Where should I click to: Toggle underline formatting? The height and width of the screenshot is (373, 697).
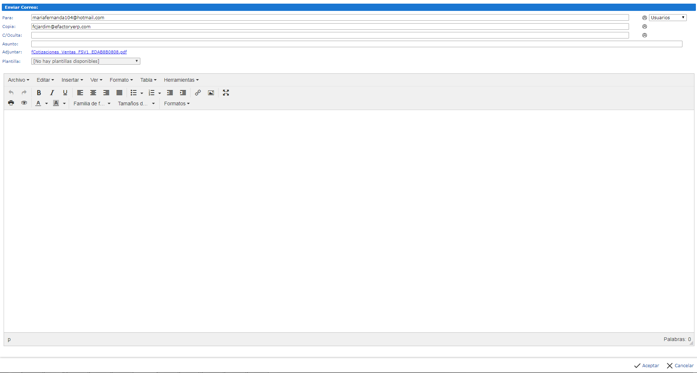pyautogui.click(x=65, y=93)
